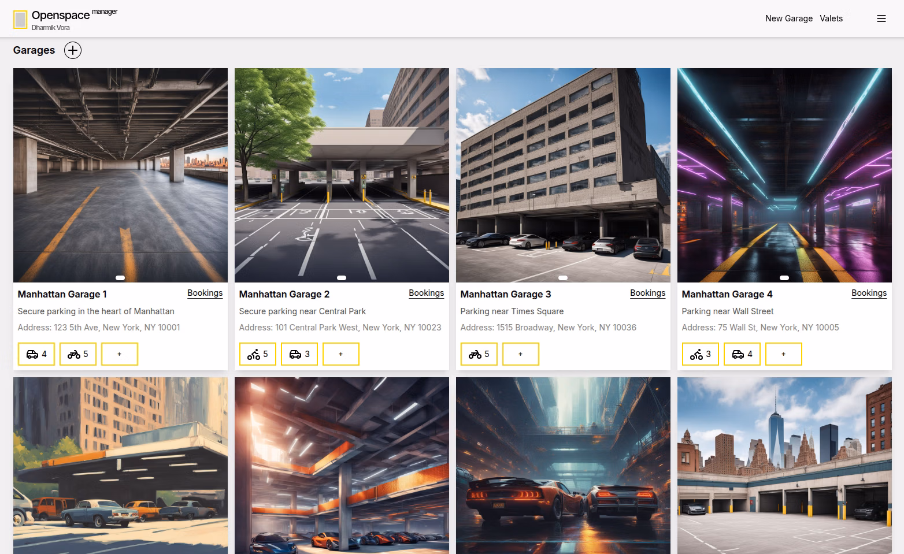This screenshot has height=554, width=904.
Task: Open the New Garage menu item
Action: coord(788,18)
